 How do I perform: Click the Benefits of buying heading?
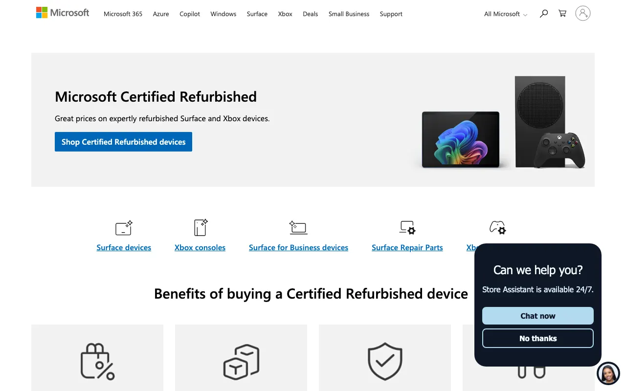(311, 294)
